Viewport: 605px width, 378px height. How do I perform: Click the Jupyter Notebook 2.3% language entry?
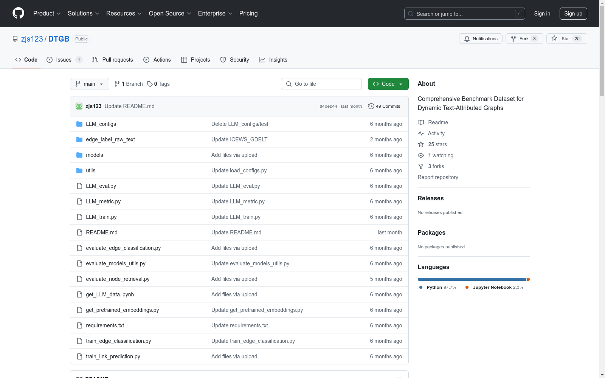pyautogui.click(x=495, y=287)
